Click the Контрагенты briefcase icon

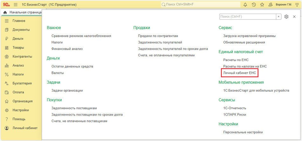point(7,57)
